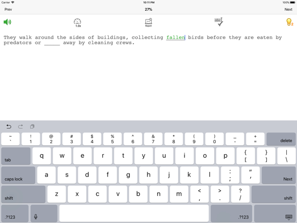This screenshot has width=297, height=223.
Task: Open the Report icon
Action: [x=148, y=23]
